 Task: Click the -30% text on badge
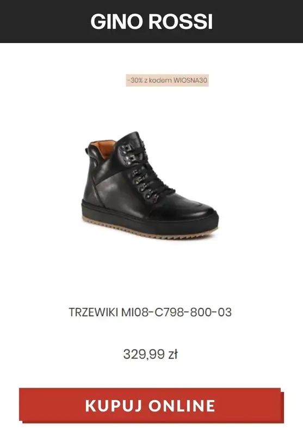click(x=135, y=80)
